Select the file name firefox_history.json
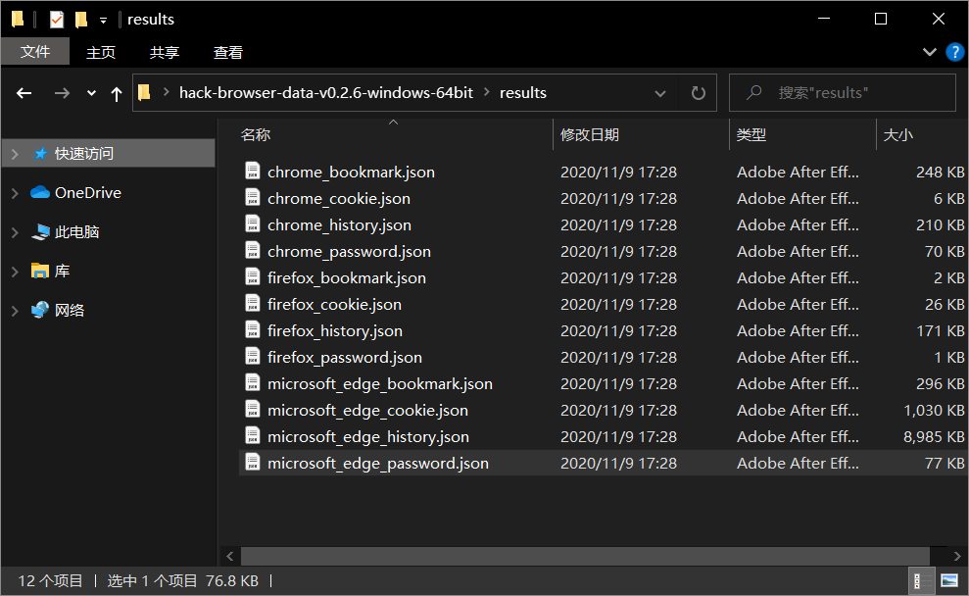The height and width of the screenshot is (596, 969). click(335, 330)
